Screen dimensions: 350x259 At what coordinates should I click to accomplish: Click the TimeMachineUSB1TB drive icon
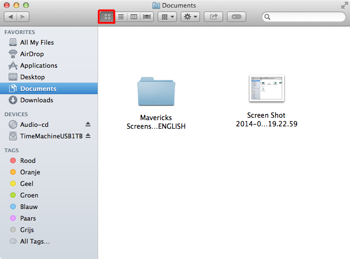point(12,136)
